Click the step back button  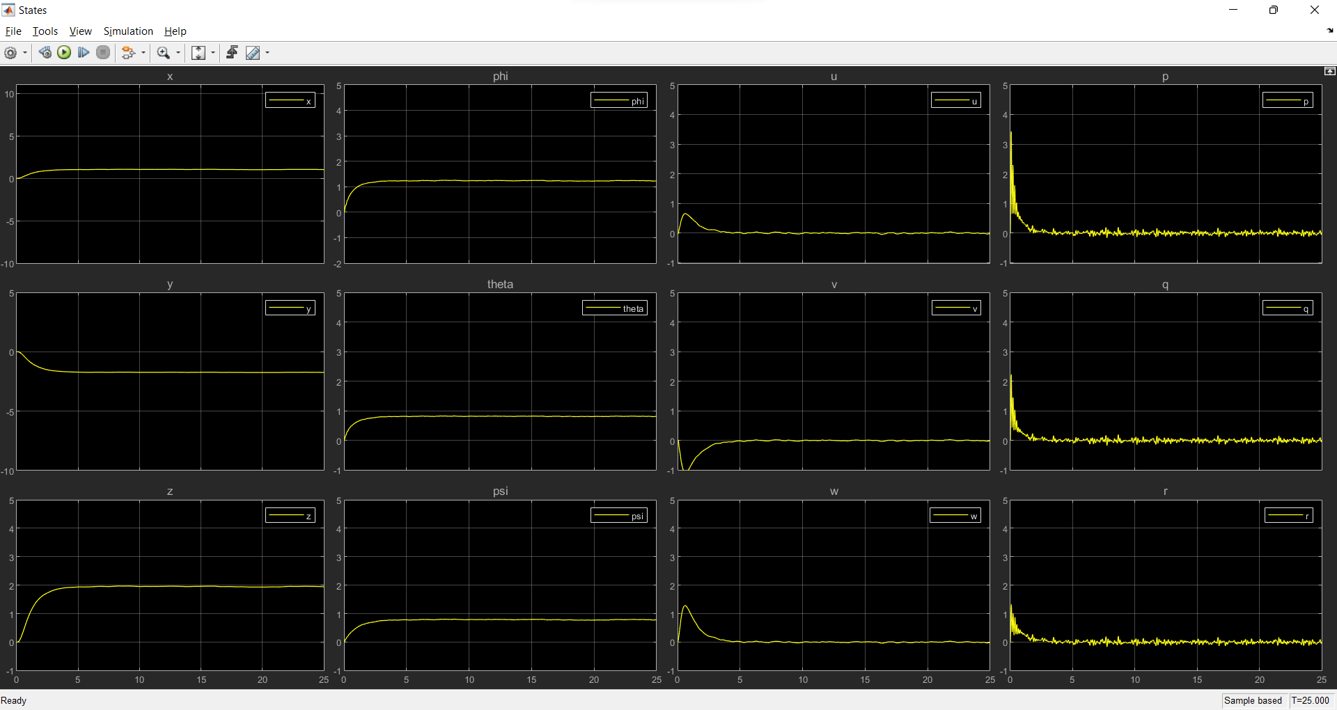coord(45,53)
